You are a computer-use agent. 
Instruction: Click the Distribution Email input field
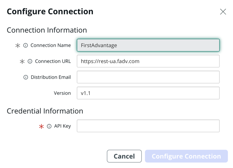pyautogui.click(x=148, y=77)
